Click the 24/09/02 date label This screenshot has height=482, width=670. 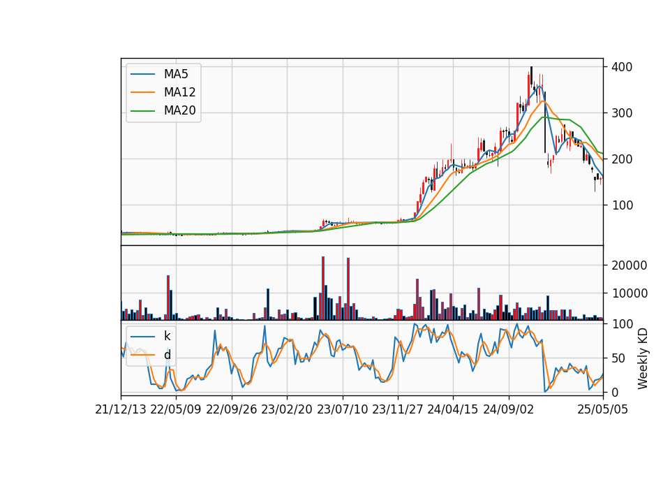[509, 409]
